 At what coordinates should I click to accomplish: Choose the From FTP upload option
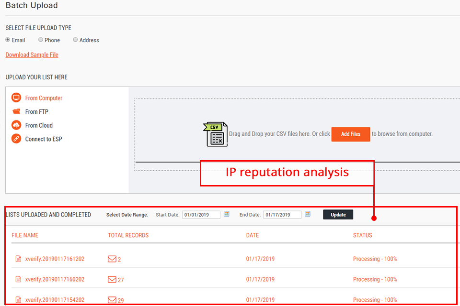coord(37,111)
